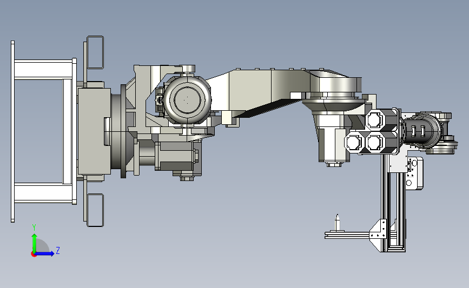
Task: Select the lower rounded loop on the base
Action: click(95, 210)
